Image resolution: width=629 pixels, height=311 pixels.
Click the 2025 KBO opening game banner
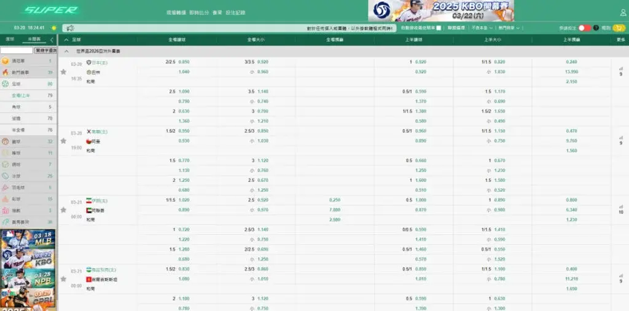pyautogui.click(x=440, y=10)
